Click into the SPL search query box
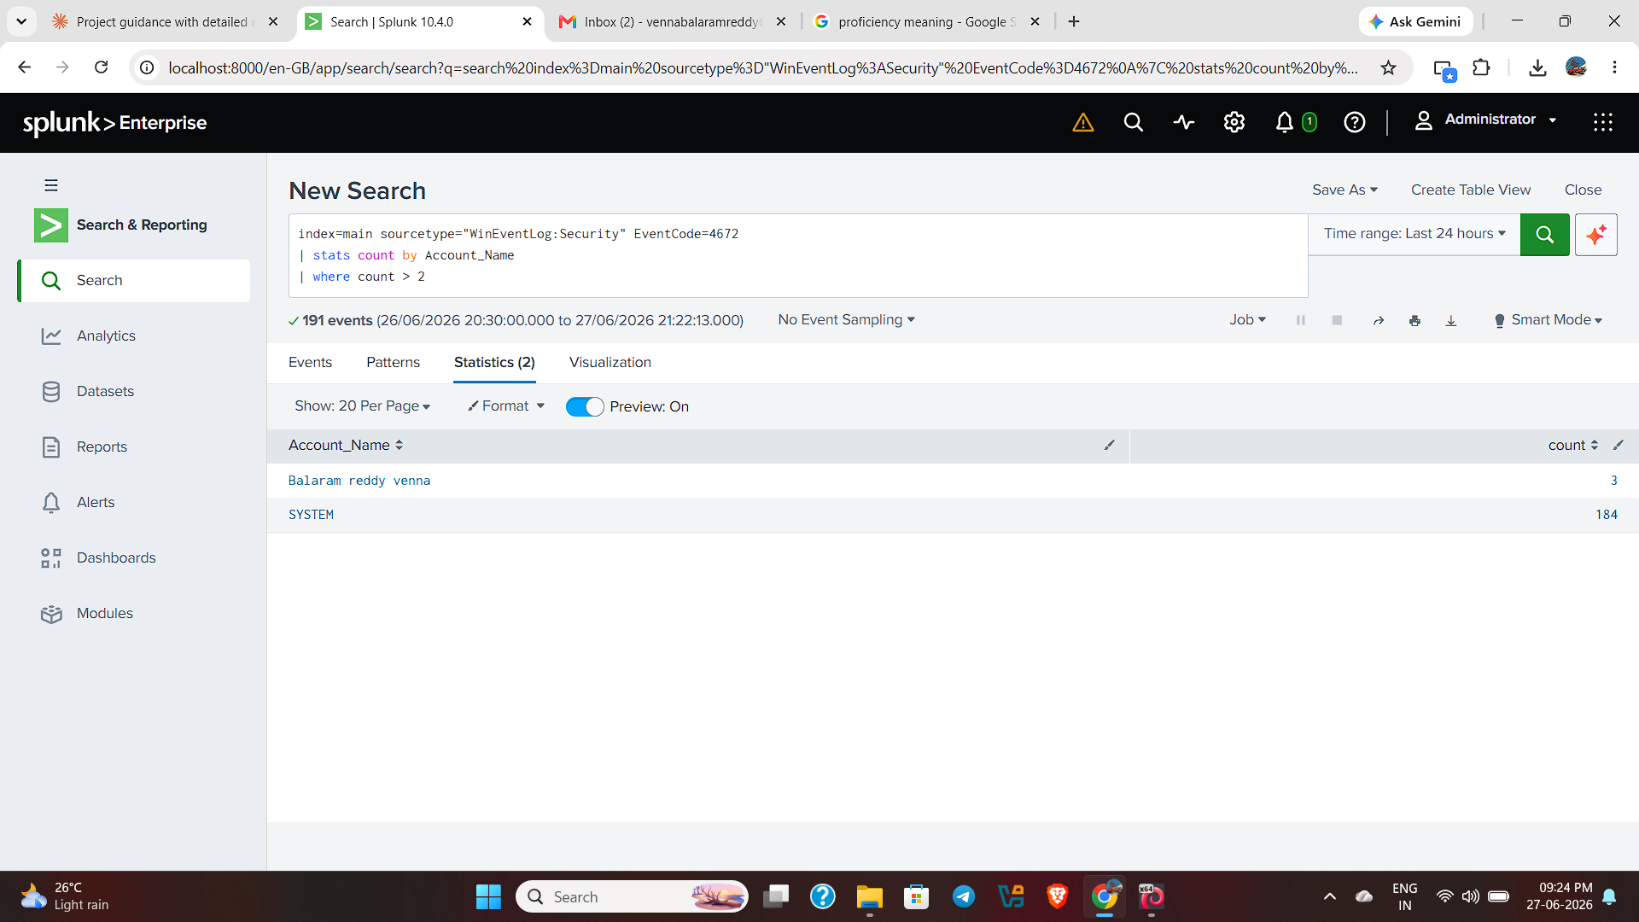Image resolution: width=1639 pixels, height=922 pixels. coord(798,255)
